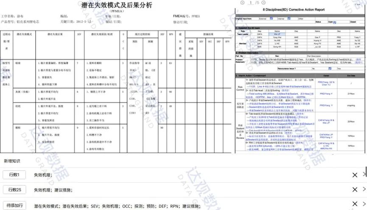Click the 关键日期 2012-5-12 text

pos(76,22)
